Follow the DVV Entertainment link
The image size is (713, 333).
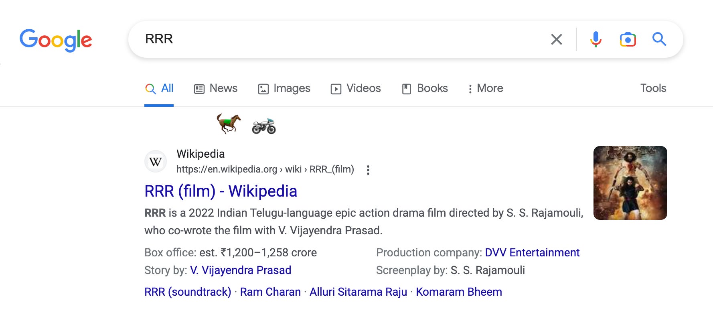coord(532,253)
